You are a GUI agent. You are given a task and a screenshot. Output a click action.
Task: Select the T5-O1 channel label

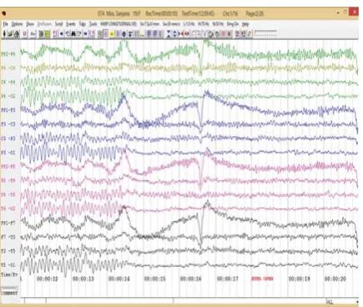tap(8, 264)
